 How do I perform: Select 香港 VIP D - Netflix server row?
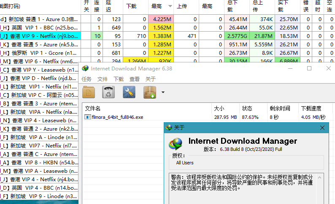point(39,78)
